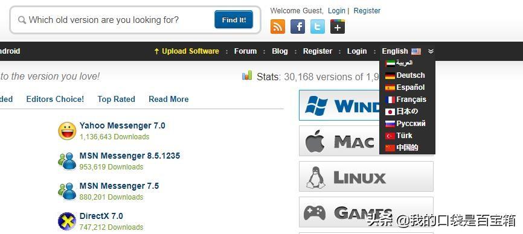Click the Chinese flag icon

pos(390,148)
